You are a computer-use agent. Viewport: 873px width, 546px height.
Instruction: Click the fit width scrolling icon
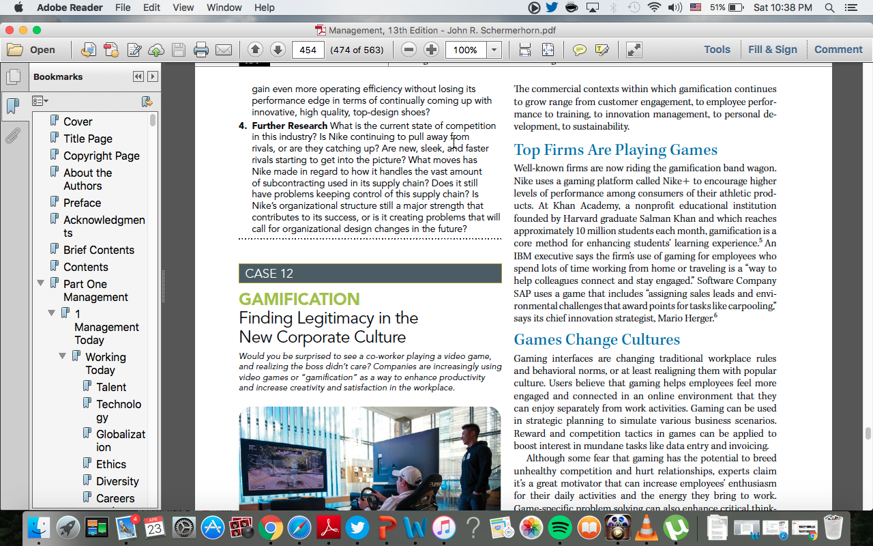pyautogui.click(x=524, y=50)
